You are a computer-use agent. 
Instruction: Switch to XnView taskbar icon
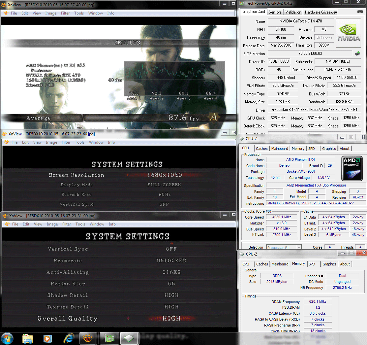coord(87,339)
